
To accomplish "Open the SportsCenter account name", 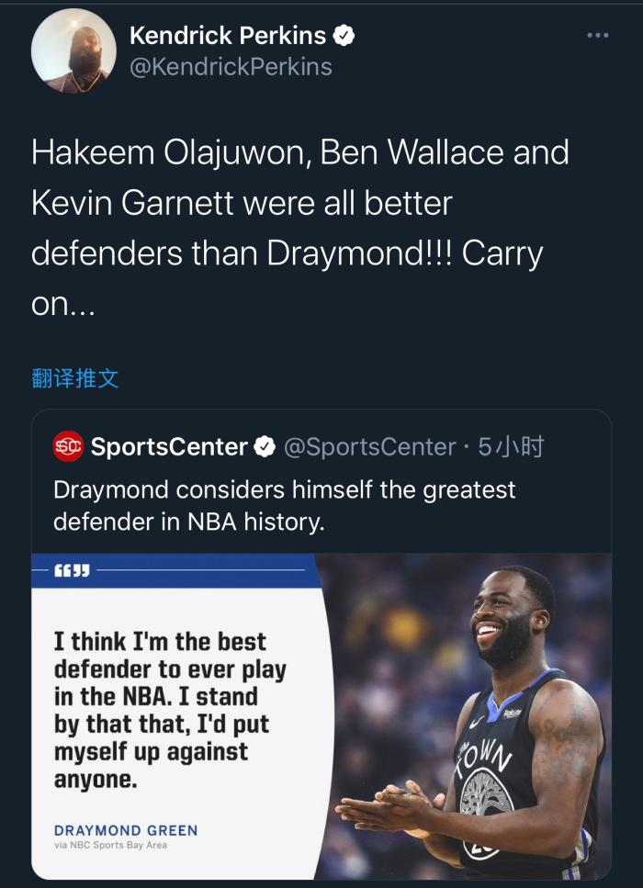I will coord(169,447).
